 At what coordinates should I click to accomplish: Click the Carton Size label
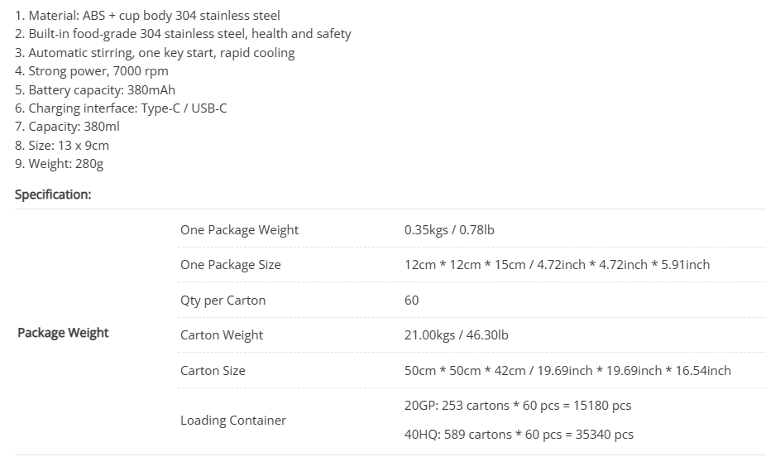(x=213, y=371)
